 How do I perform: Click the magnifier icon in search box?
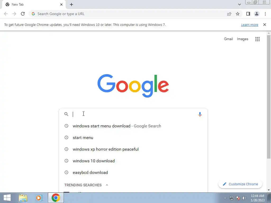point(66,114)
